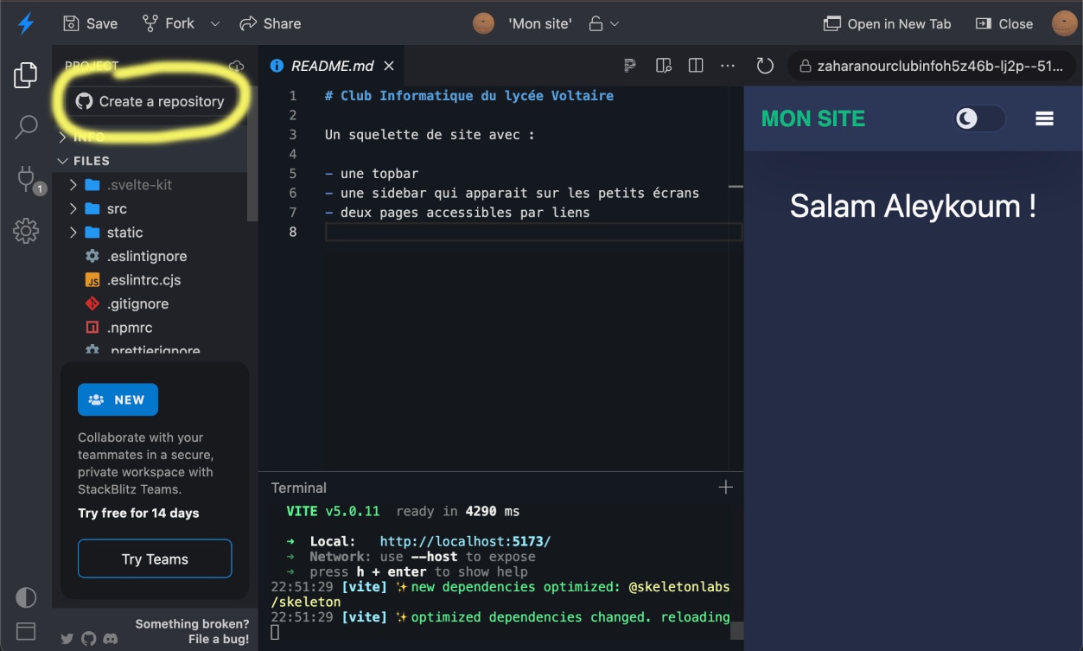Add a new terminal with plus icon

coord(725,488)
